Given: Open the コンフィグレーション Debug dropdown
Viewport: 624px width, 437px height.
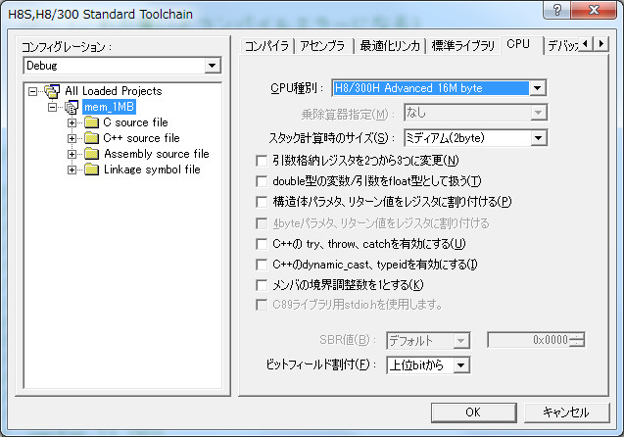Looking at the screenshot, I should point(213,66).
